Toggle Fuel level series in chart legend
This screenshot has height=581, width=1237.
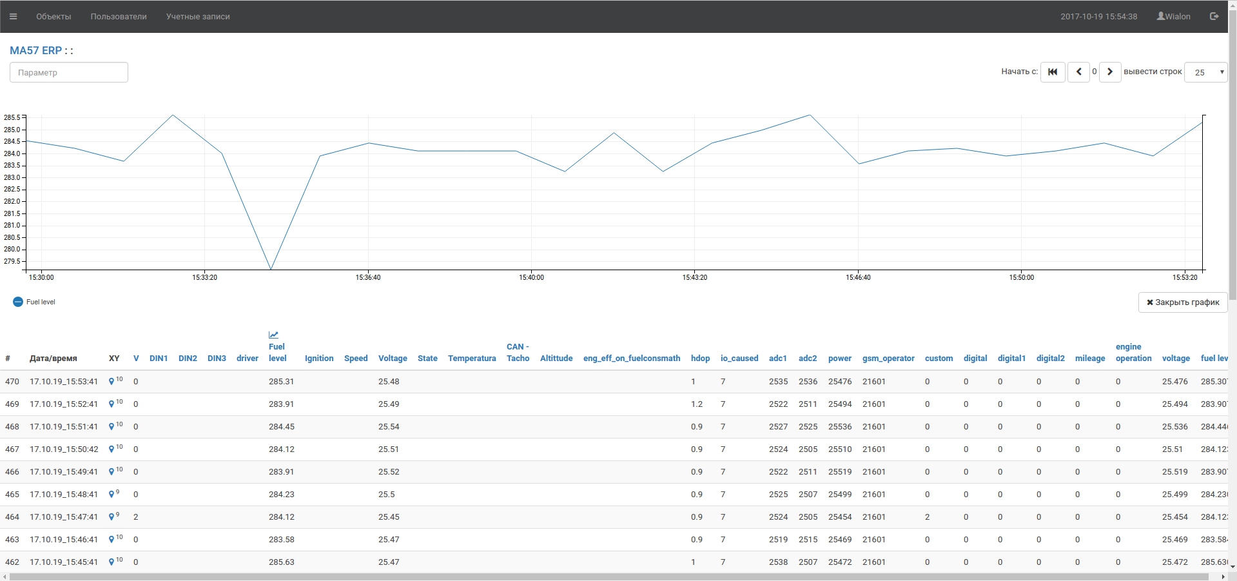18,302
